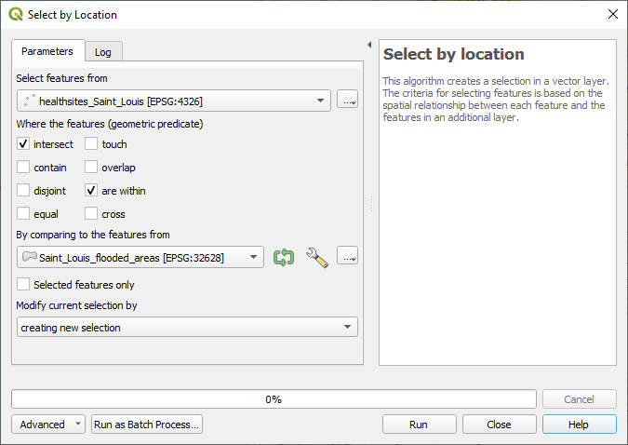The height and width of the screenshot is (445, 628).
Task: Enable the touch geometric predicate
Action: click(91, 144)
